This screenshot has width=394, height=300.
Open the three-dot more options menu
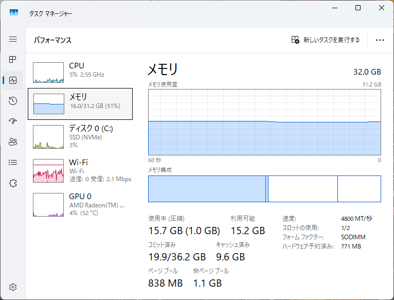380,40
